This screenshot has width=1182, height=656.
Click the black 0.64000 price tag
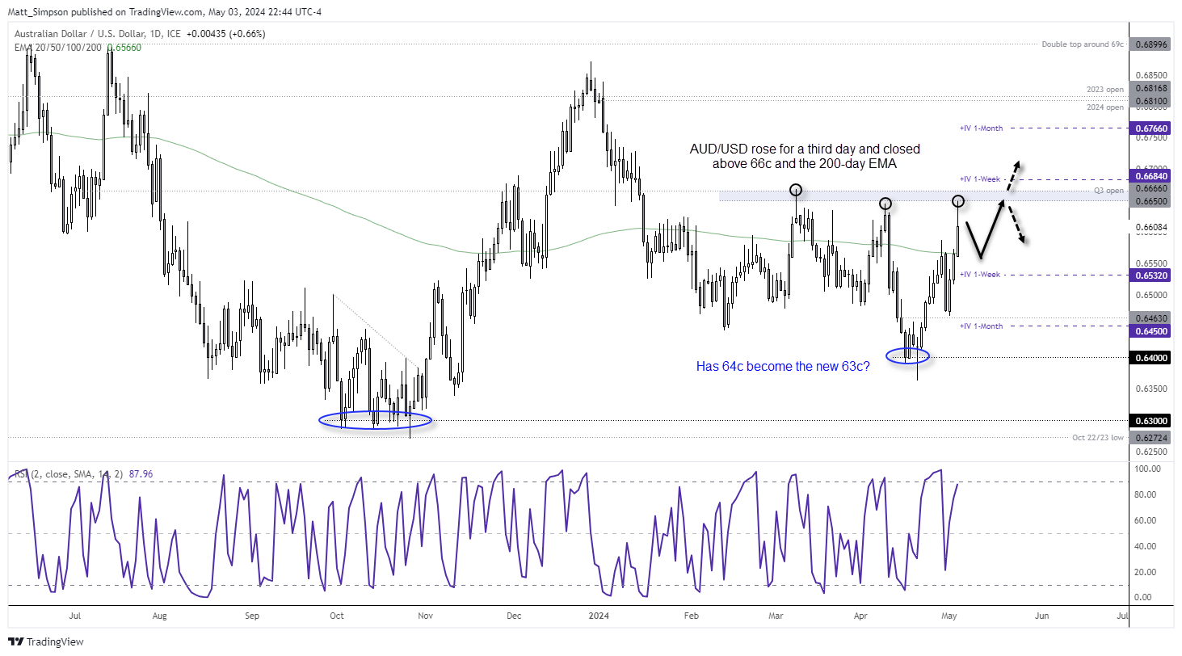[x=1152, y=357]
